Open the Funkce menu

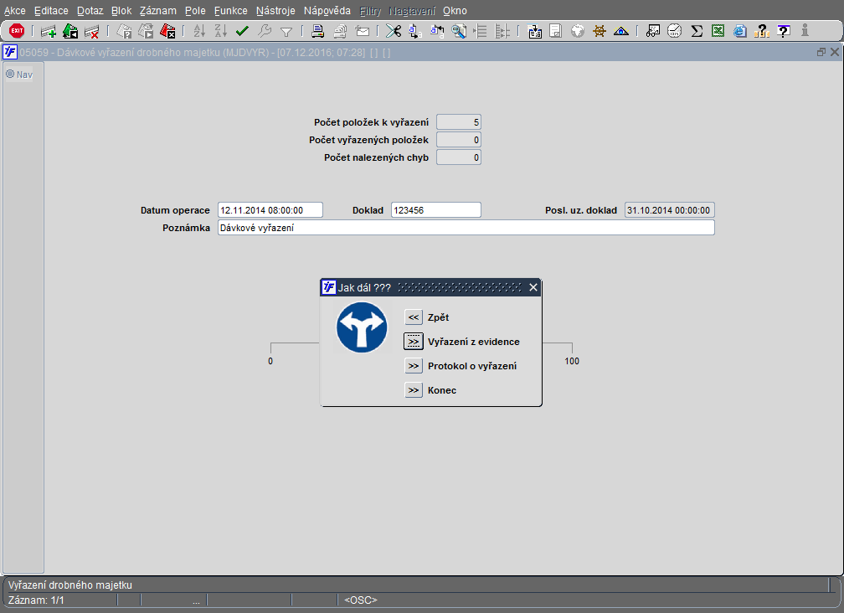tap(230, 11)
